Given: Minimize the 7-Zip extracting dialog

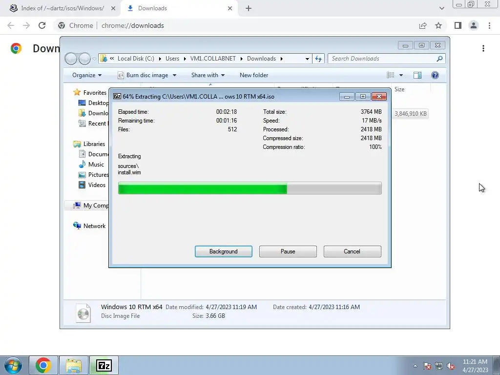Looking at the screenshot, I should [347, 97].
